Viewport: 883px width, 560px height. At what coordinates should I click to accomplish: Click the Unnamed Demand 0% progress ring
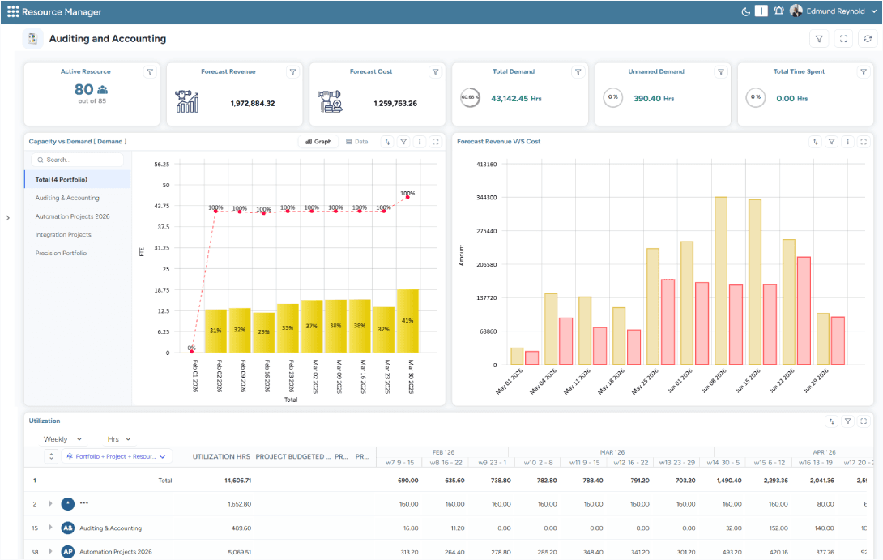(612, 97)
